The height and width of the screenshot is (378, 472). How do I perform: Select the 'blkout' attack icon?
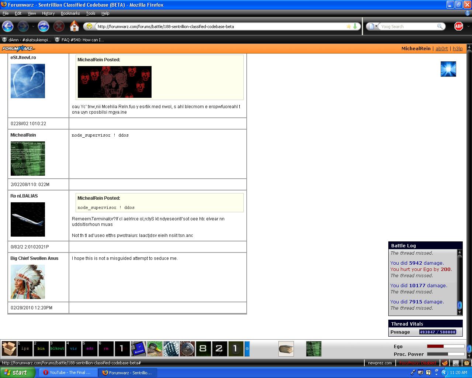tap(57, 348)
